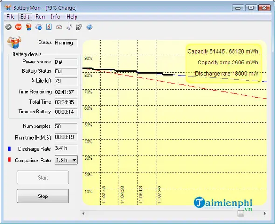Image resolution: width=275 pixels, height=224 pixels.
Task: Click the Discharge rate 18000 mW text
Action: [x=227, y=74]
